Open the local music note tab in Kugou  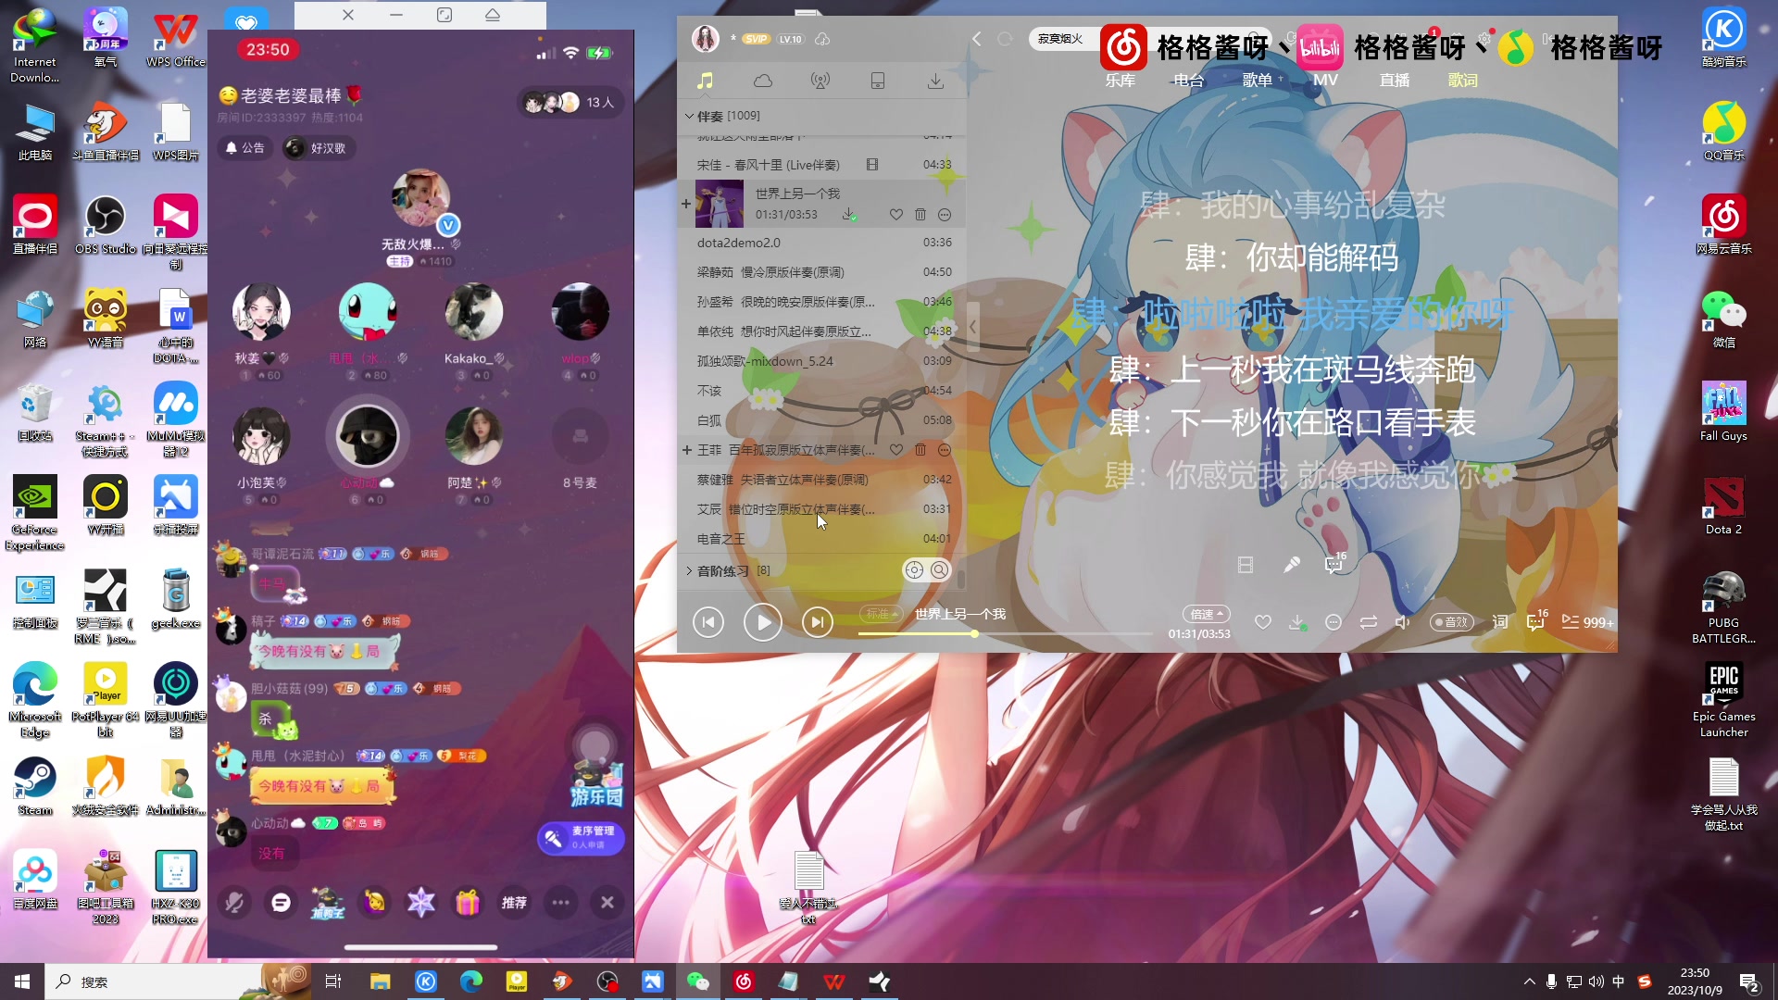[x=706, y=81]
